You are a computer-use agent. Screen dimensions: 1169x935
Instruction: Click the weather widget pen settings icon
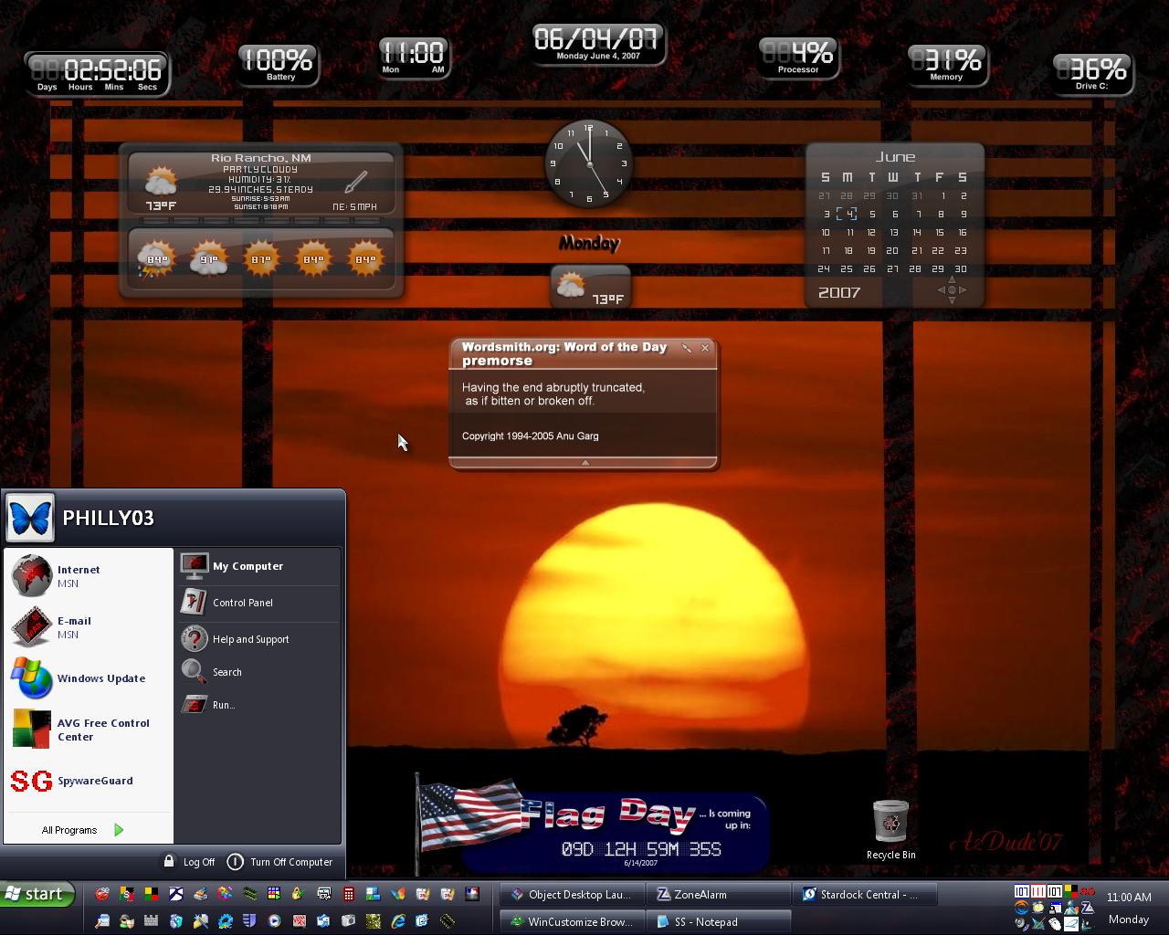point(356,181)
